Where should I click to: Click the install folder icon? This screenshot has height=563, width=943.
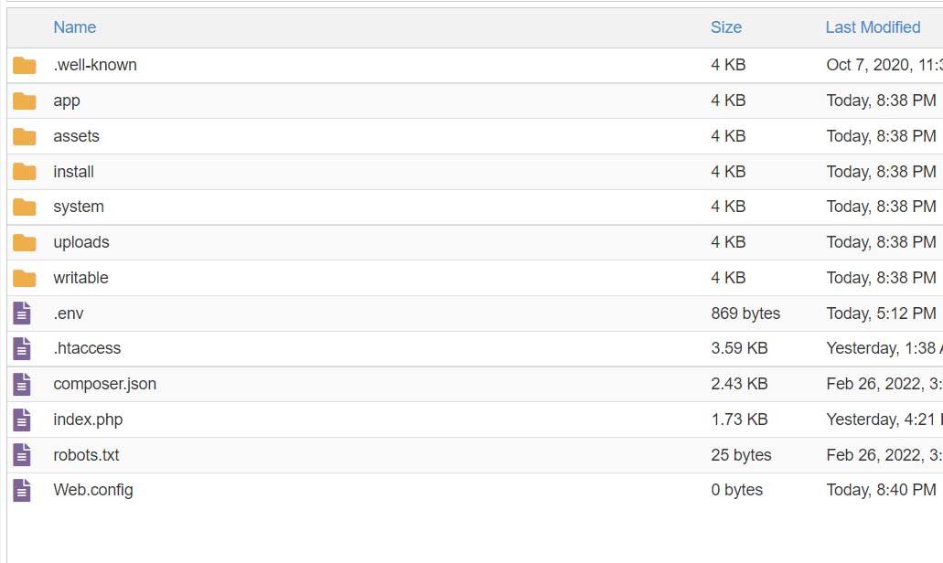point(25,172)
